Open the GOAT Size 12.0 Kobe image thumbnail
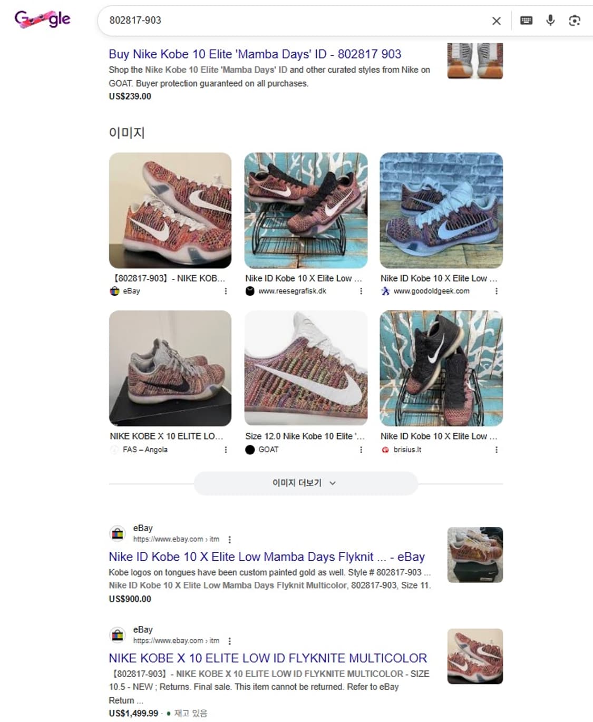 pos(306,368)
